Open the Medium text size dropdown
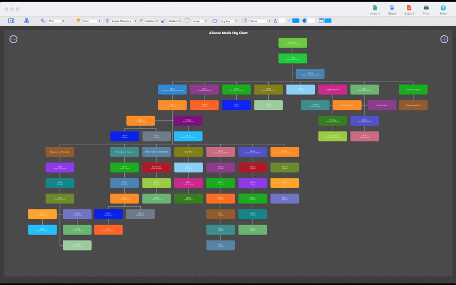Screen dimensions: 456x285 coord(151,21)
